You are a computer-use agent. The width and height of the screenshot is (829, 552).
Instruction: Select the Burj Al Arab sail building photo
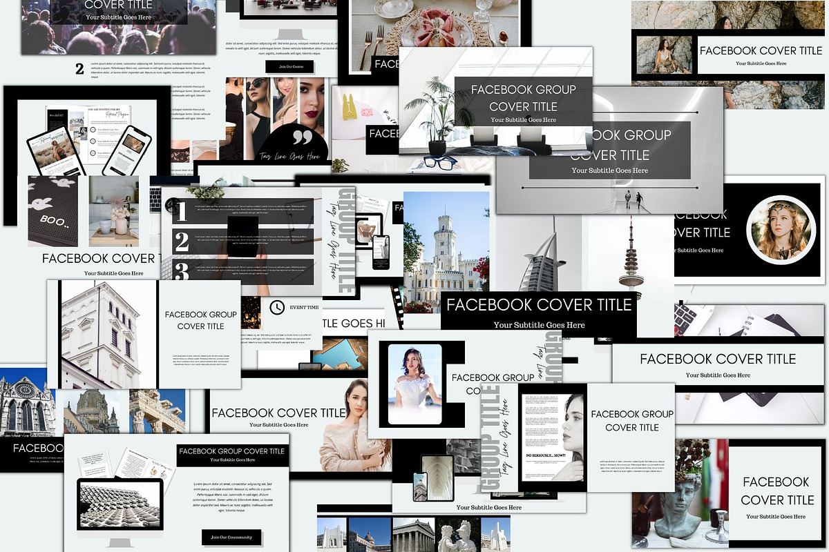(x=538, y=252)
